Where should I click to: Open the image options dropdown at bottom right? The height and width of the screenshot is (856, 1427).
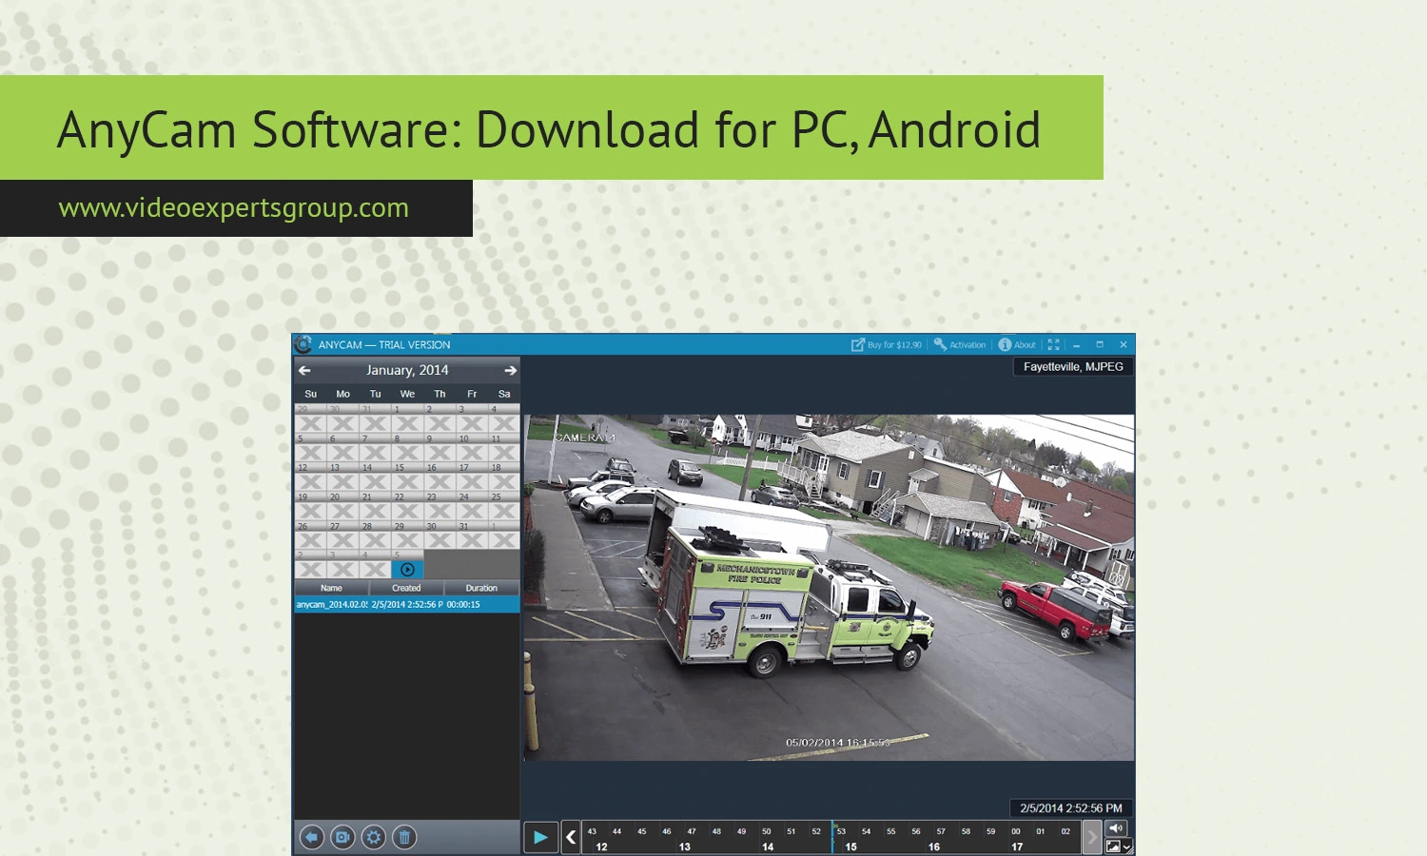click(x=1119, y=846)
